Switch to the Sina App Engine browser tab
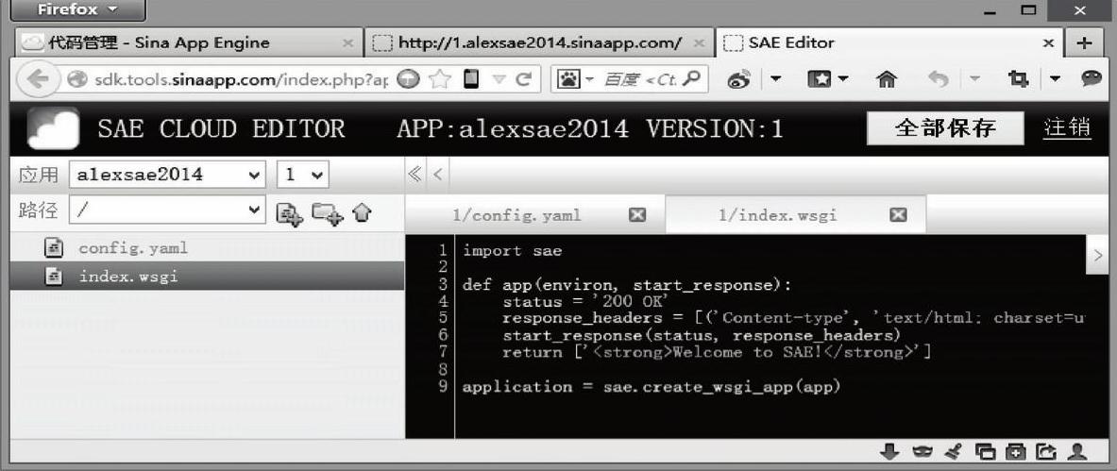The image size is (1117, 471). [189, 42]
